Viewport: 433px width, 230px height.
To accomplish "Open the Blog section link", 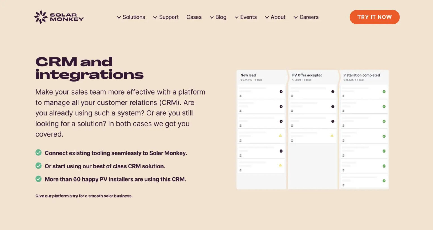I will 221,17.
